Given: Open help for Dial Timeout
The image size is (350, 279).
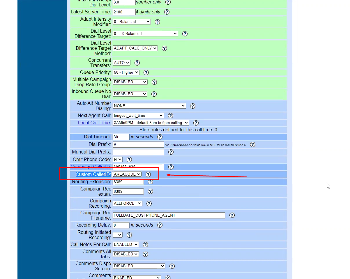Looking at the screenshot, I should (160, 137).
